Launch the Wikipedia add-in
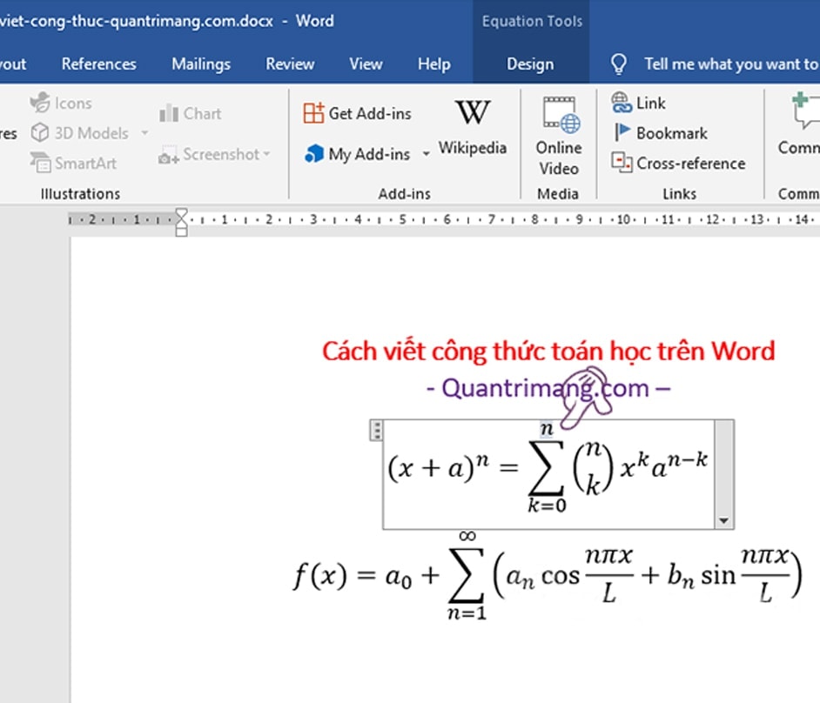The height and width of the screenshot is (703, 820). coord(472,128)
